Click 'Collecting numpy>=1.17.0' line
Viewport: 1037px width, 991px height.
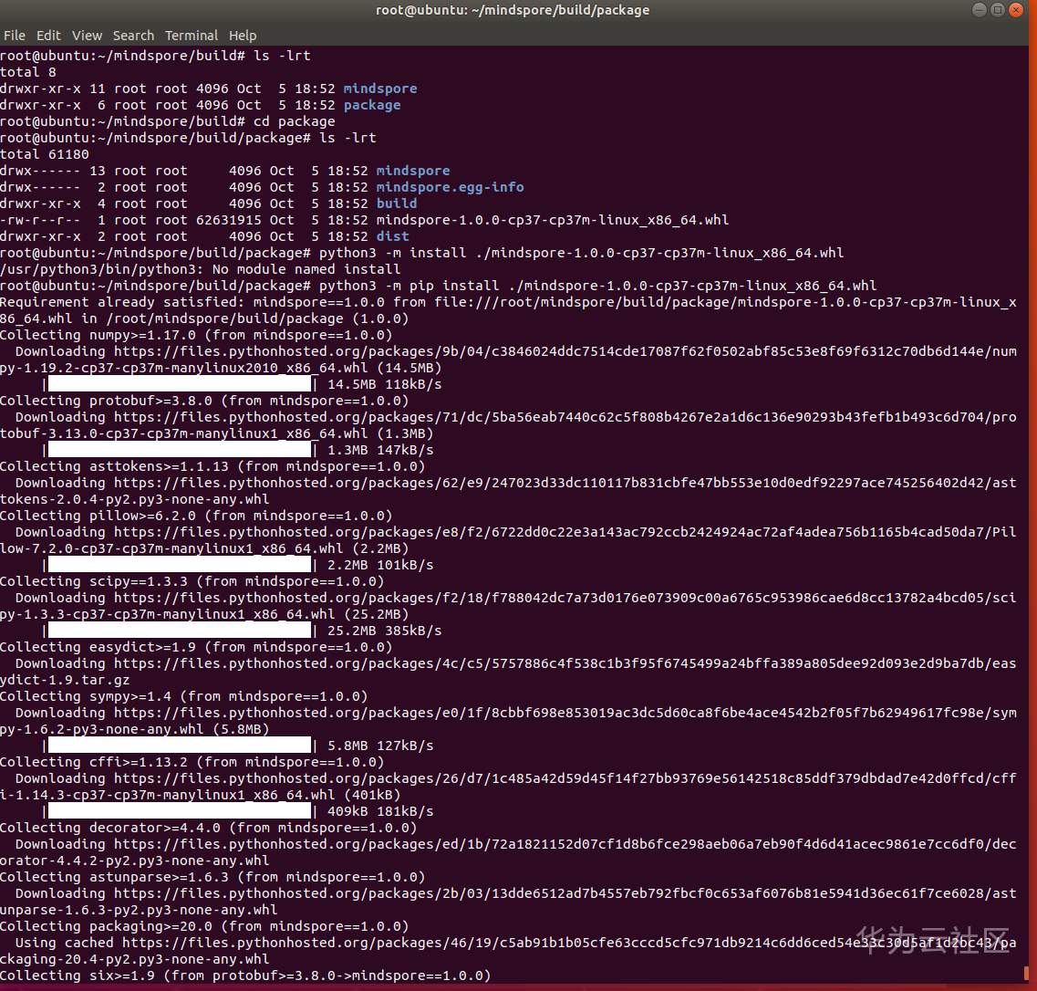[x=196, y=335]
